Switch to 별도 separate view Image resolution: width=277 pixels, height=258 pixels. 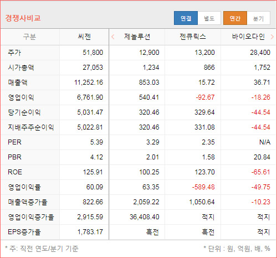tap(209, 18)
